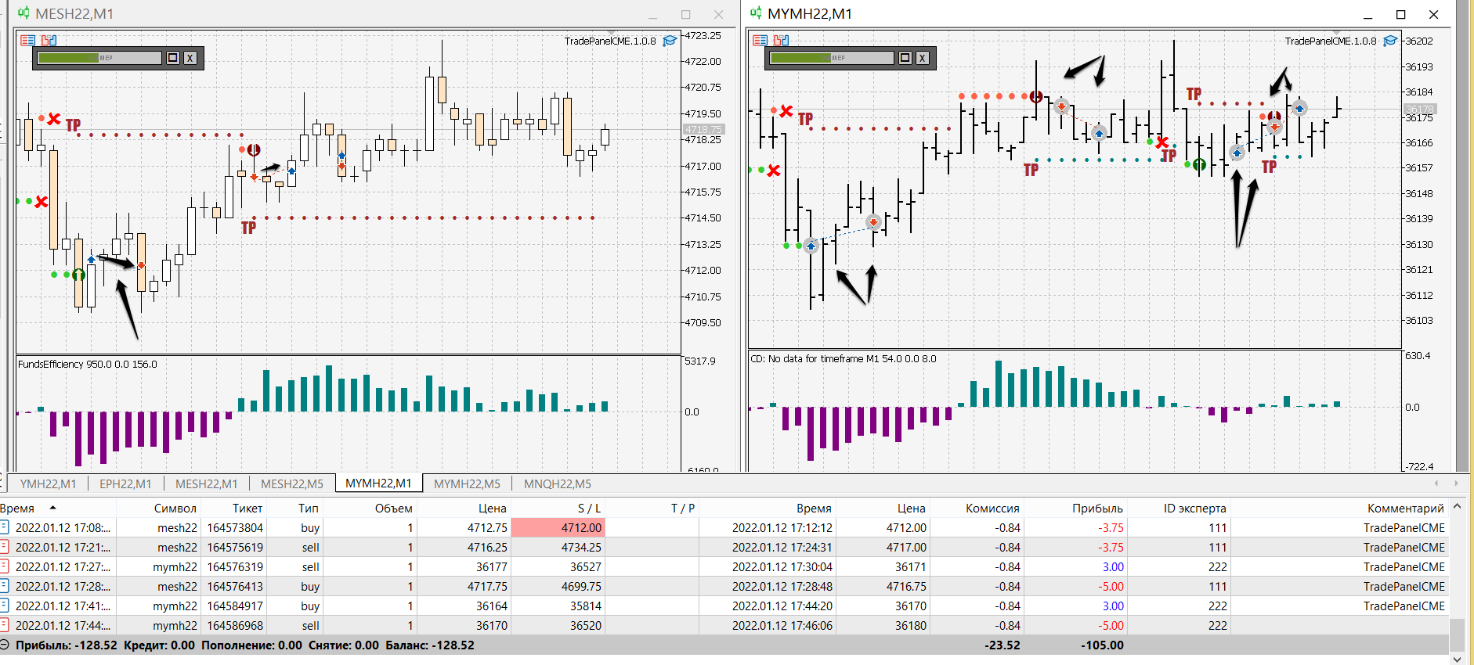1474x665 pixels.
Task: Click the profit total -105.00
Action: (1102, 645)
